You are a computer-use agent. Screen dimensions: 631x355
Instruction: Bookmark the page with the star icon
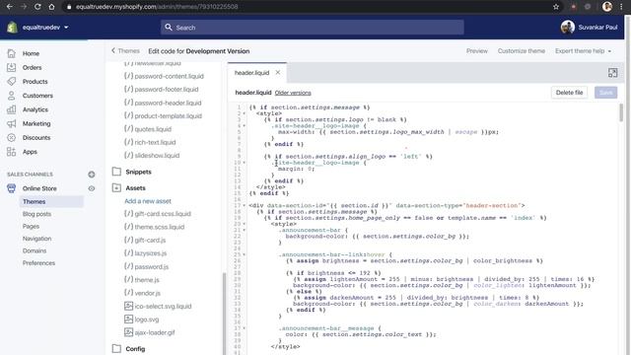(x=556, y=7)
